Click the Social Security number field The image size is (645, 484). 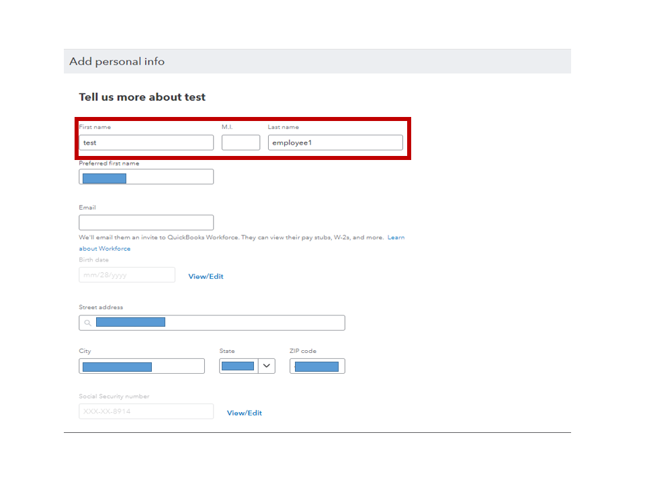pyautogui.click(x=146, y=411)
